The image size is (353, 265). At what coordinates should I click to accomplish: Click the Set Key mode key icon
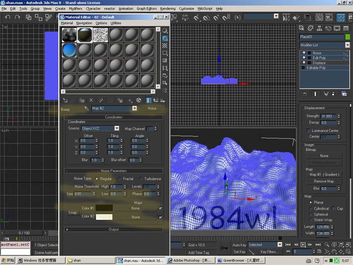point(224,248)
